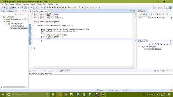Image resolution: width=173 pixels, height=97 pixels.
Task: Open the File menu
Action: point(2,4)
